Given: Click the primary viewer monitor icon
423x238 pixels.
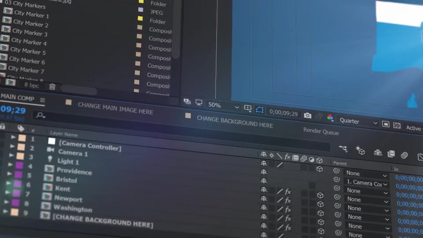Looking at the screenshot, I should coord(199,103).
